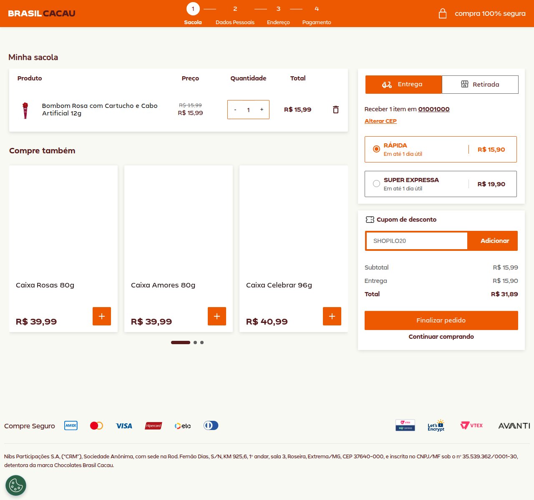Click the Subtotal value in order summary
Image resolution: width=534 pixels, height=500 pixels.
click(505, 267)
